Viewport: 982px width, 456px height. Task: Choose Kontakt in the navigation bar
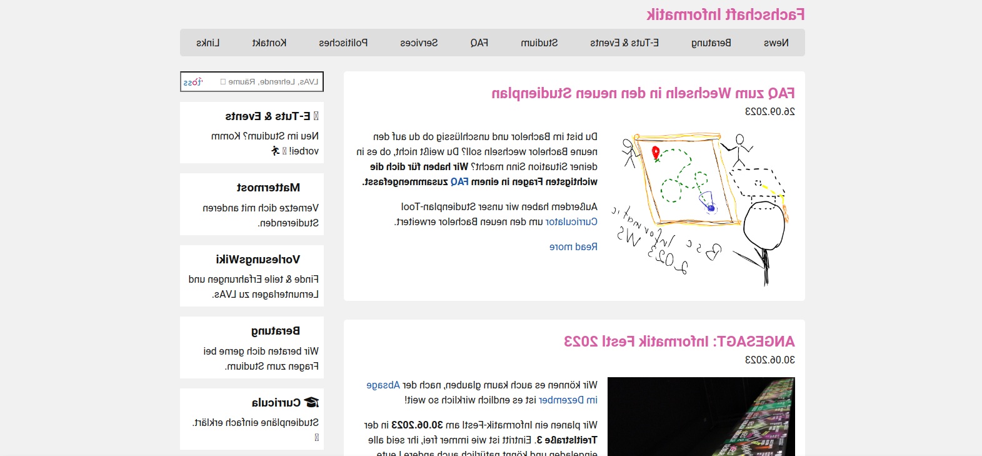[x=269, y=43]
